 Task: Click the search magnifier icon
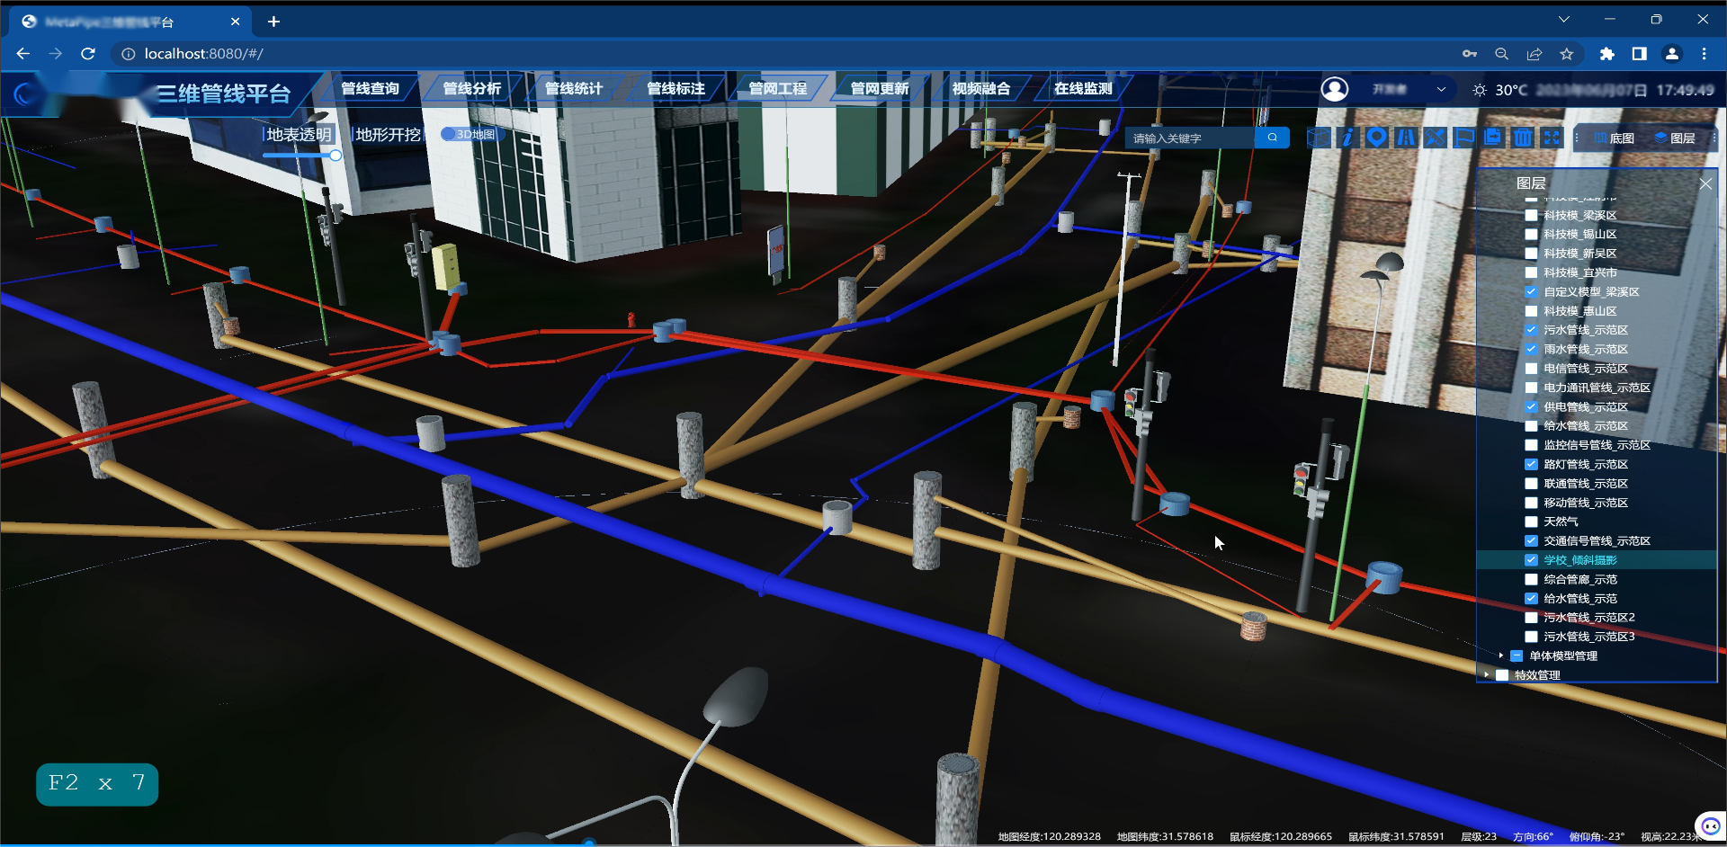(1273, 138)
